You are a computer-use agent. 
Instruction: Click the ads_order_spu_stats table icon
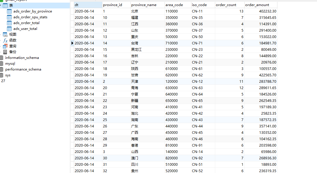tap(9, 17)
